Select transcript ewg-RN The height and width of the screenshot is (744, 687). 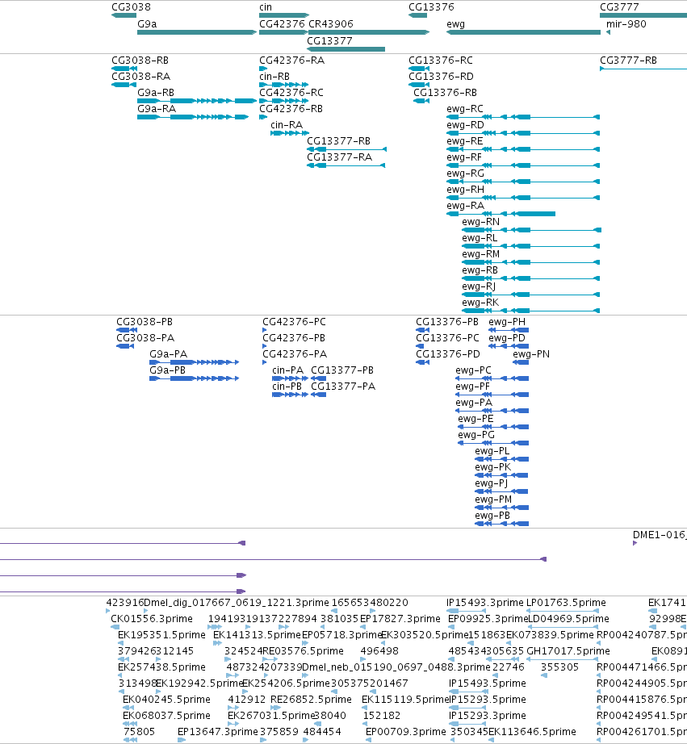click(x=480, y=222)
